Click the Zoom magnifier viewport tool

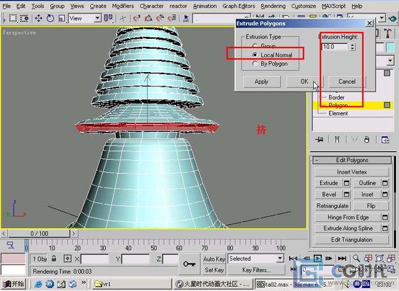pyautogui.click(x=356, y=258)
